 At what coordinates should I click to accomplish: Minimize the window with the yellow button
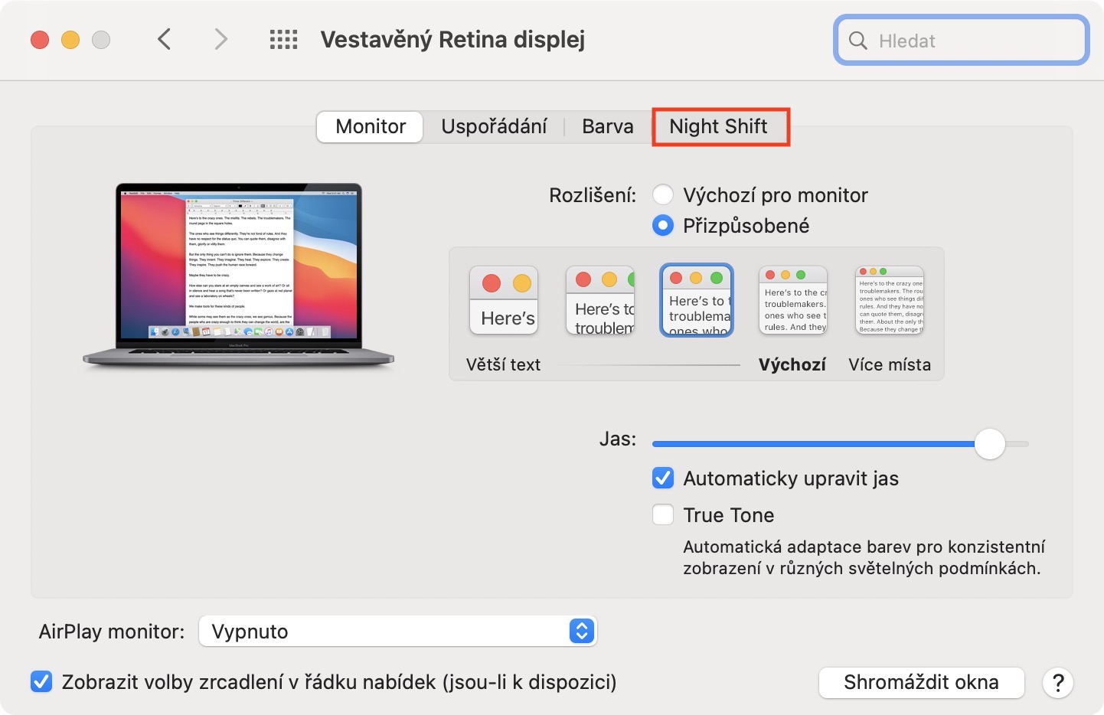tap(70, 40)
